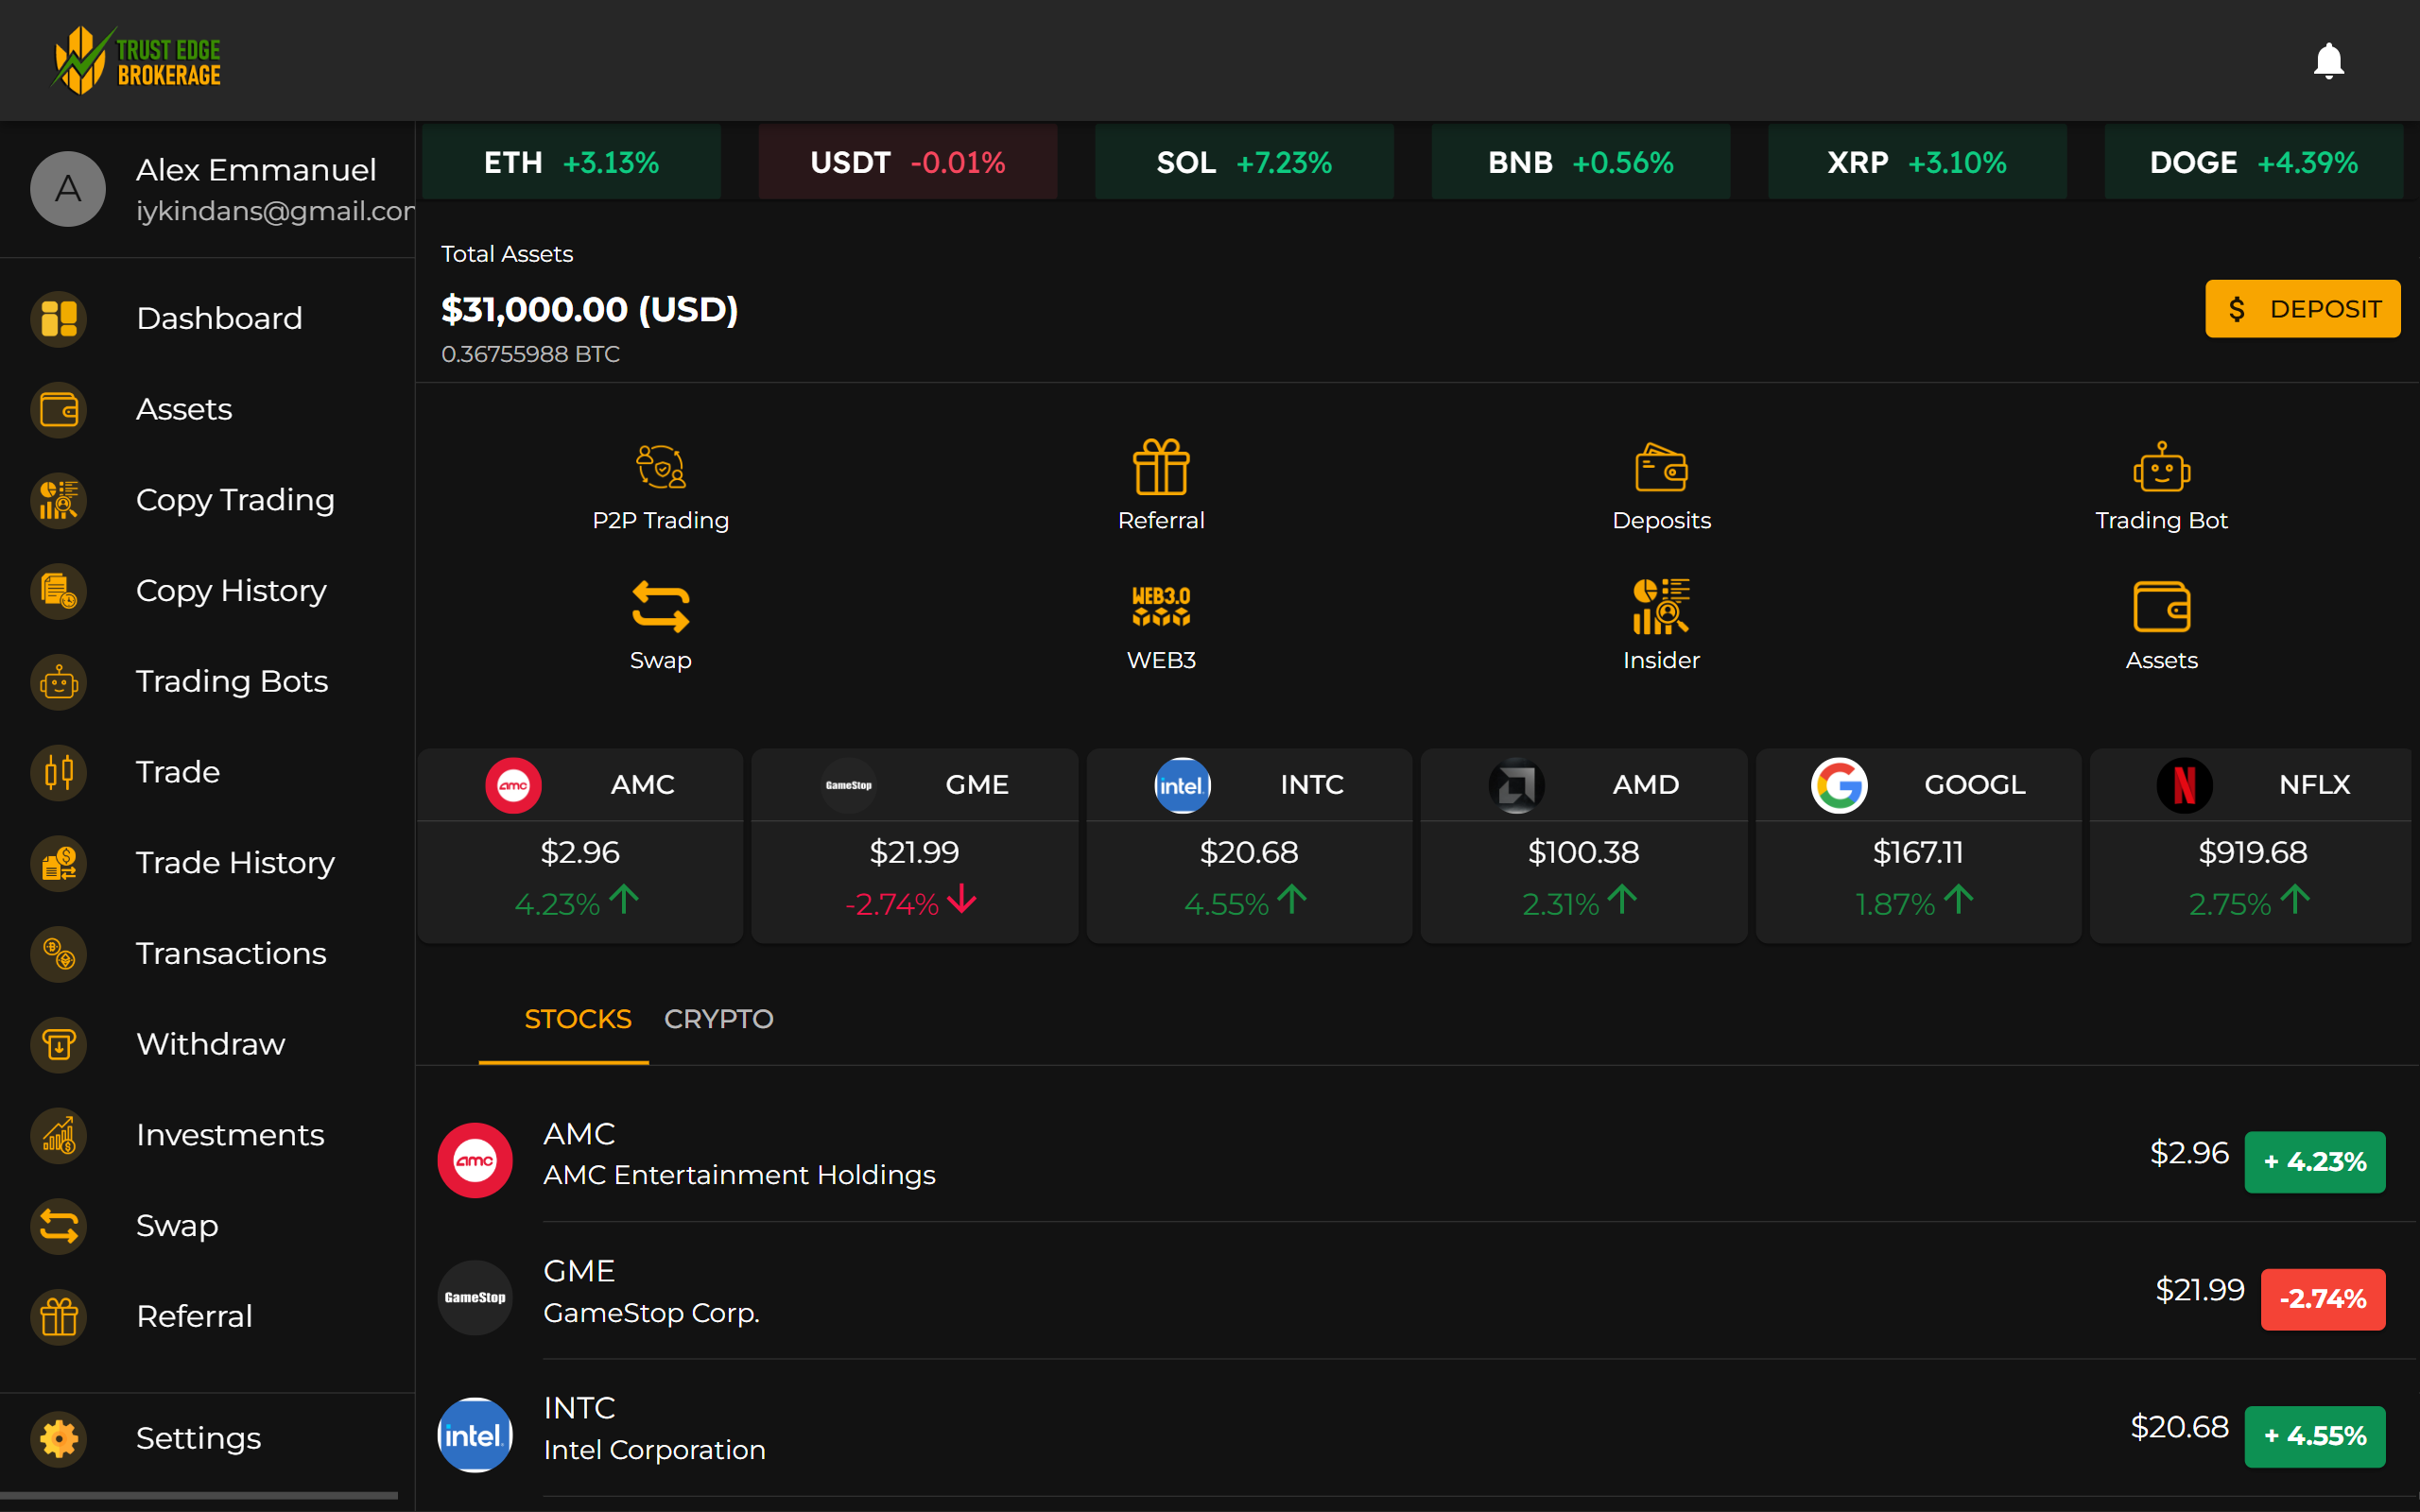This screenshot has height=1512, width=2420.
Task: Select Dashboard menu label
Action: pos(219,319)
